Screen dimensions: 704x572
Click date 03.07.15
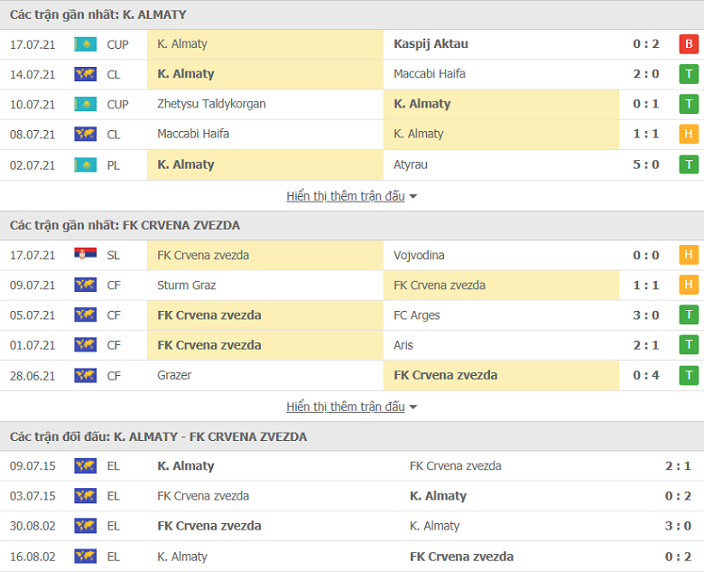(32, 496)
